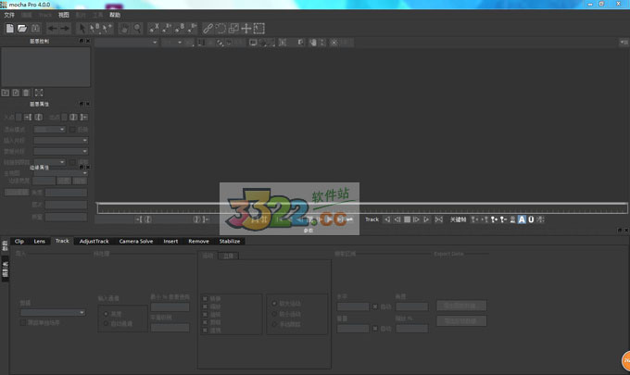Screen dimensions: 630x375
Task: Open the Stabilize tab
Action: (229, 241)
